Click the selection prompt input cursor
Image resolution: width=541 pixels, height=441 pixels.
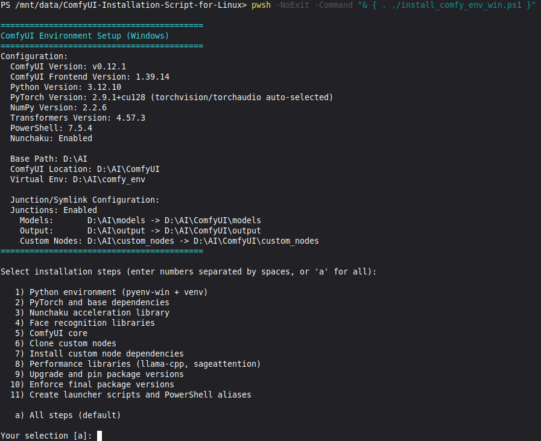pyautogui.click(x=100, y=436)
